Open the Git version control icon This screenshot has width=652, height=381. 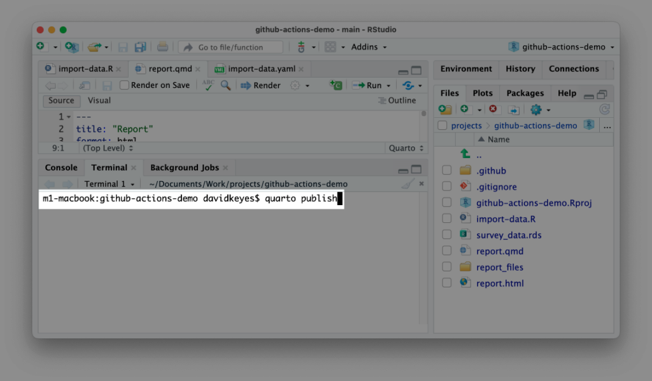[301, 47]
